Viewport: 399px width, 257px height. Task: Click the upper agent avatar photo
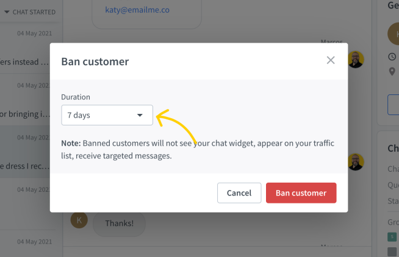[x=356, y=60]
